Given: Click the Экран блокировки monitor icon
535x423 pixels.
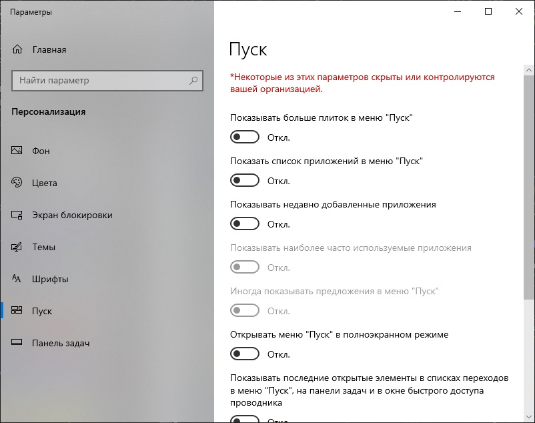Looking at the screenshot, I should [18, 215].
